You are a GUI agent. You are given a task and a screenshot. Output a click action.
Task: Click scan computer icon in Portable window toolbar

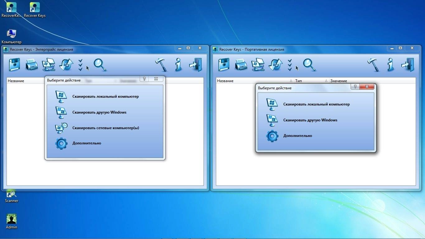click(x=258, y=65)
